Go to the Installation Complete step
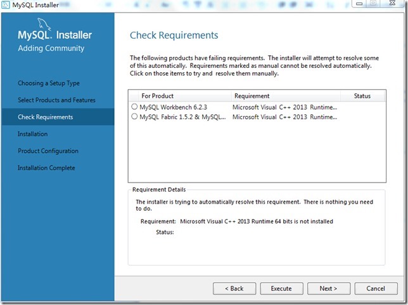408x305 pixels. [46, 168]
